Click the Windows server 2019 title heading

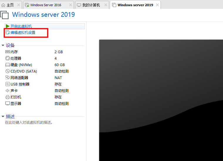point(43,14)
